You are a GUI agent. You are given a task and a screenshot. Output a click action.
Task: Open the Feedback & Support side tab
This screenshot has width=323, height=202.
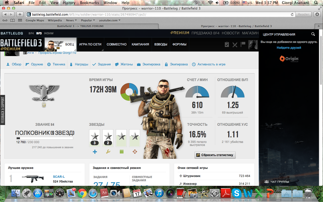3,110
